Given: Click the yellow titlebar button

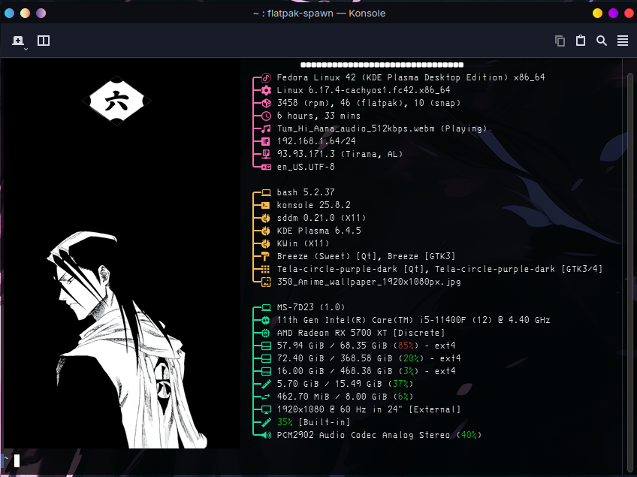Looking at the screenshot, I should pos(598,14).
